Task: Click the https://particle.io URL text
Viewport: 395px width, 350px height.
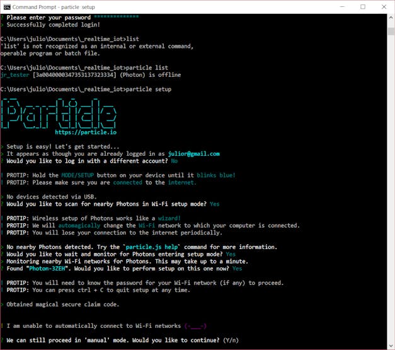Action: click(x=86, y=132)
